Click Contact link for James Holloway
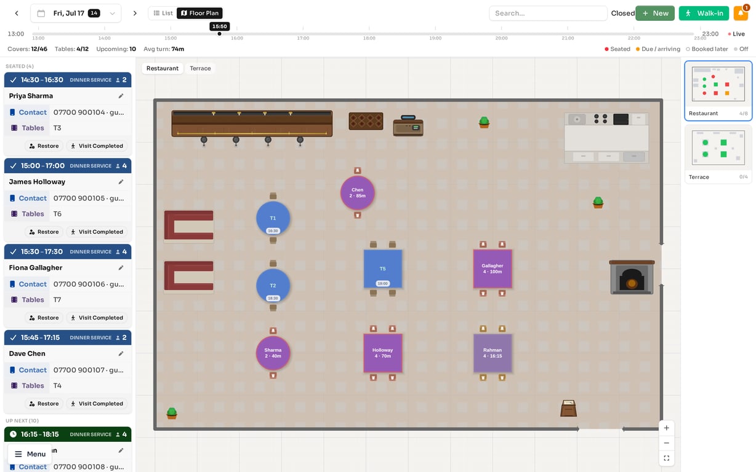The width and height of the screenshot is (756, 472). click(x=33, y=199)
